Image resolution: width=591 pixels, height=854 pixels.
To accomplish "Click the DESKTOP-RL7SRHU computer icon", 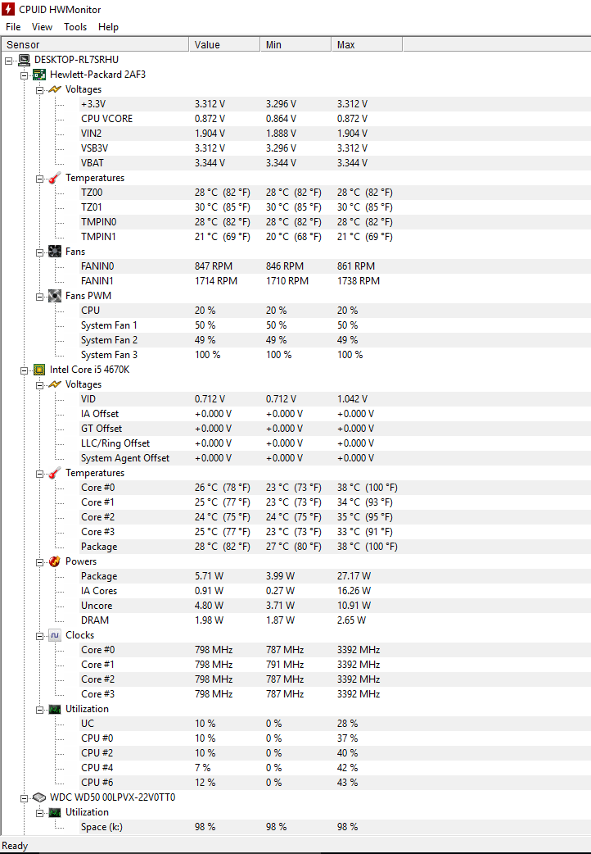I will pos(24,60).
